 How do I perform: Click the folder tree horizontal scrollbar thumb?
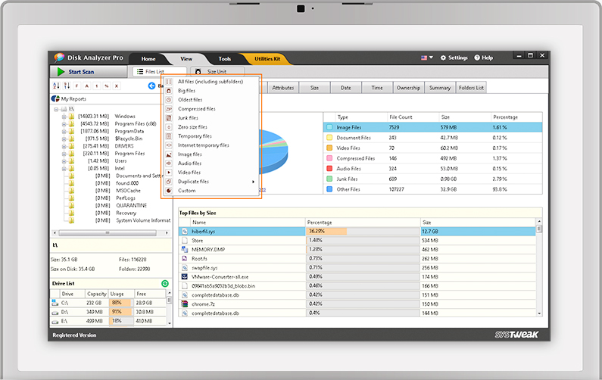[108, 232]
